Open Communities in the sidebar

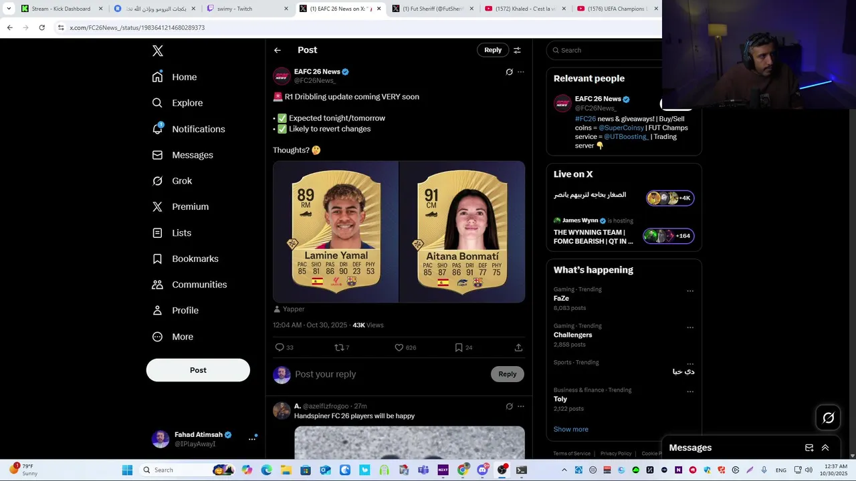coord(189,285)
